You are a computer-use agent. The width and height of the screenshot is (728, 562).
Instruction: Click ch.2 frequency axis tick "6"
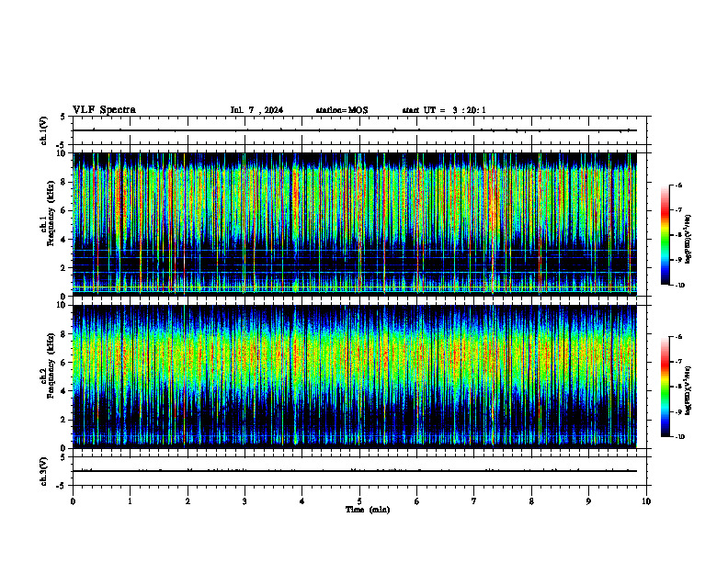tap(64, 363)
